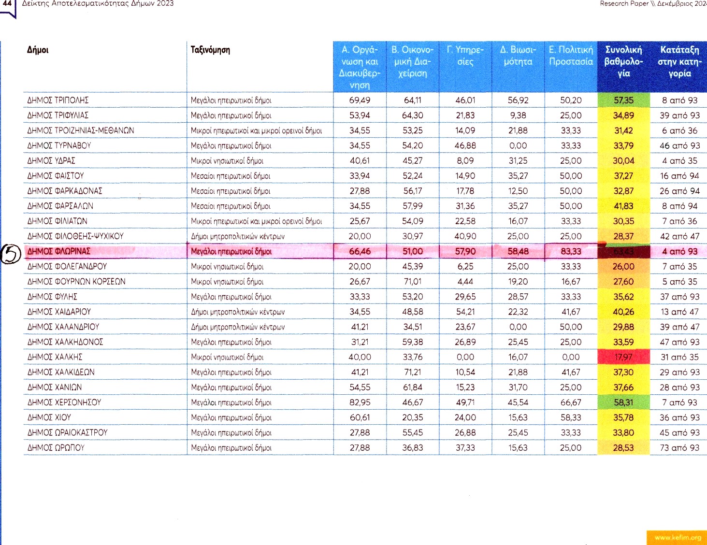
Task: Select the ΔΗΜΟΣ ΦΙΛΟΘΕΗΣ-ΨΥΧΙΚΟΥ row name
Action: point(75,236)
